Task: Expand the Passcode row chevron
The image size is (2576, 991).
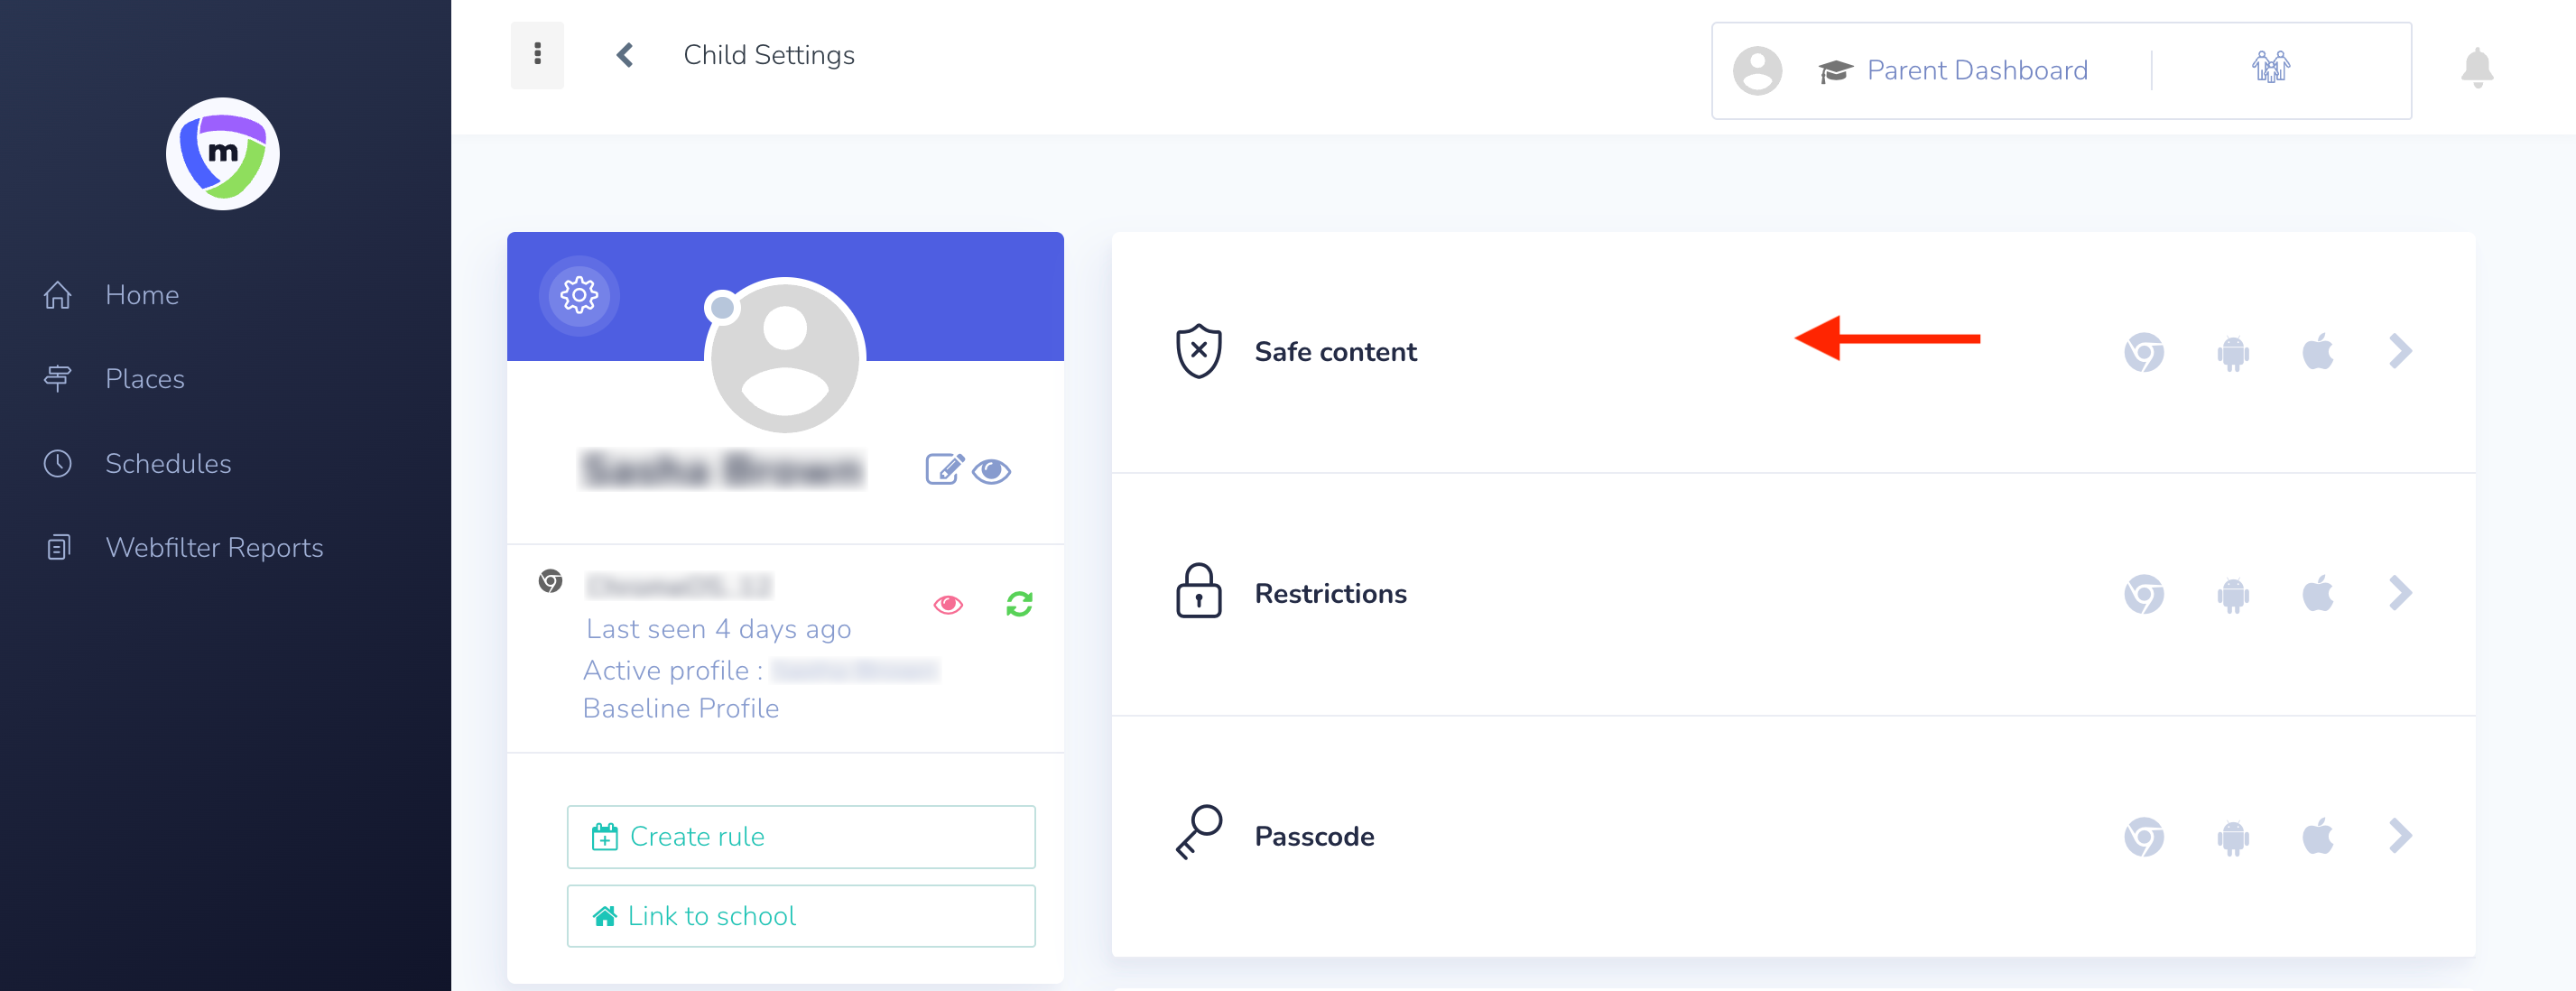Action: coord(2399,836)
